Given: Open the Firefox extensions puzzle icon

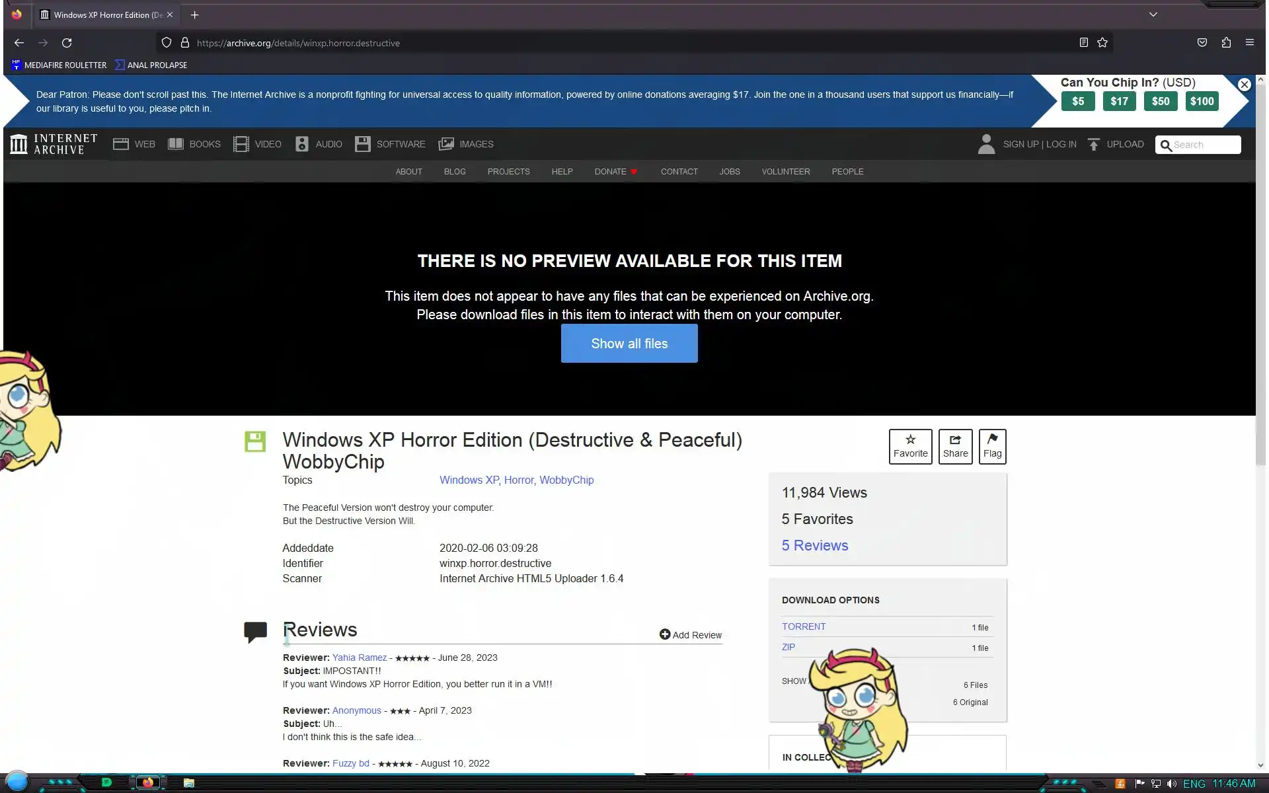Looking at the screenshot, I should click(x=1226, y=43).
